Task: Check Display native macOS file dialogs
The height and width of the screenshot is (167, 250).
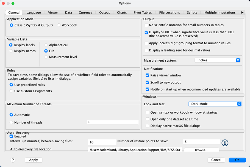Action: [147, 125]
